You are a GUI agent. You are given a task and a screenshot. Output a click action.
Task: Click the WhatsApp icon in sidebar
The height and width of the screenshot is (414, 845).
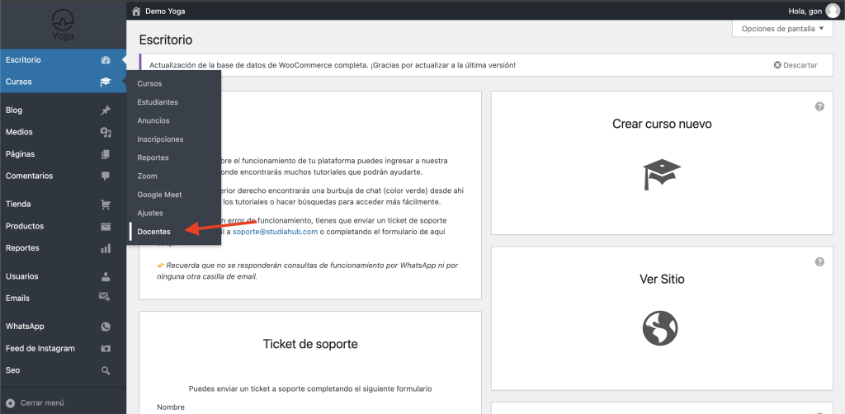106,327
